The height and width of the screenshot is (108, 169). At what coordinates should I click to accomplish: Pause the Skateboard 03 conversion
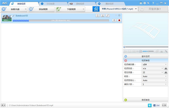click(x=114, y=20)
